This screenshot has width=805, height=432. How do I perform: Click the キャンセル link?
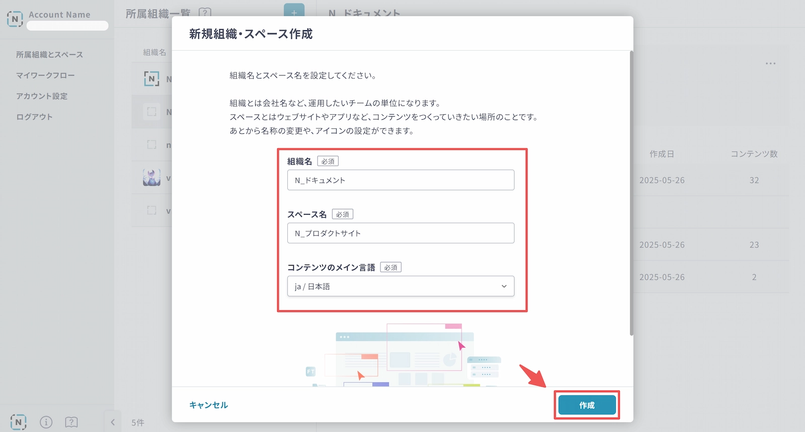(x=208, y=405)
